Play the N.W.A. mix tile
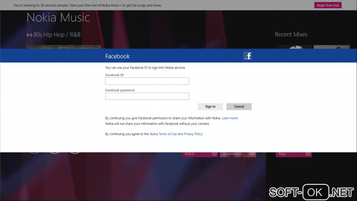Image resolution: width=357 pixels, height=201 pixels. [x=214, y=154]
